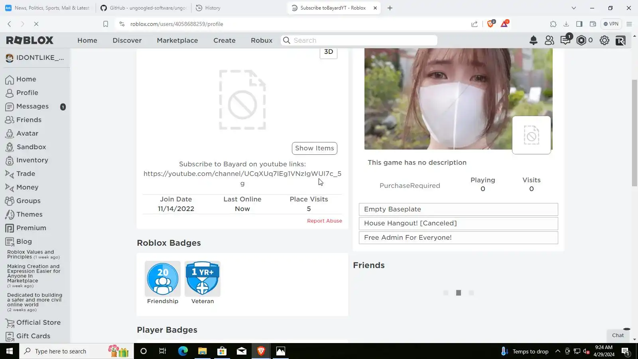Click the Roblox search field
The image size is (638, 359).
[359, 40]
